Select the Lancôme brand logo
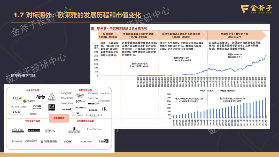Viewport: 279px width, 157px height. tap(66, 93)
